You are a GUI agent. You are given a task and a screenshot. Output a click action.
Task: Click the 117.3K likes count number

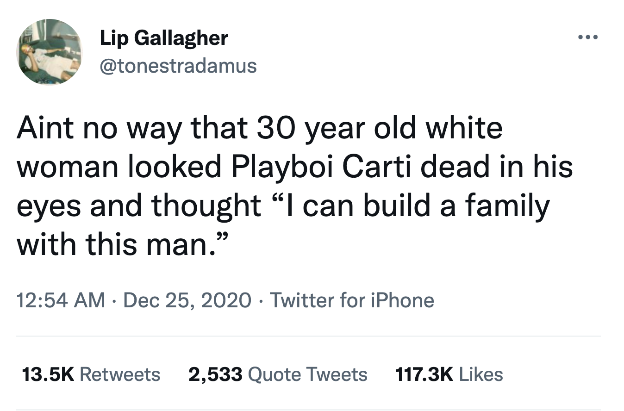[x=424, y=374]
